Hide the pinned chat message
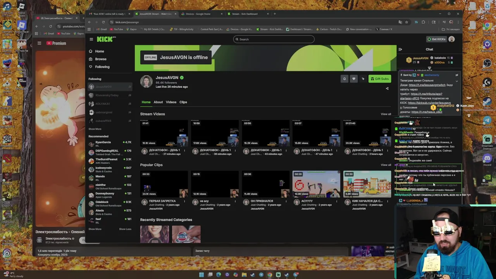 [x=456, y=75]
